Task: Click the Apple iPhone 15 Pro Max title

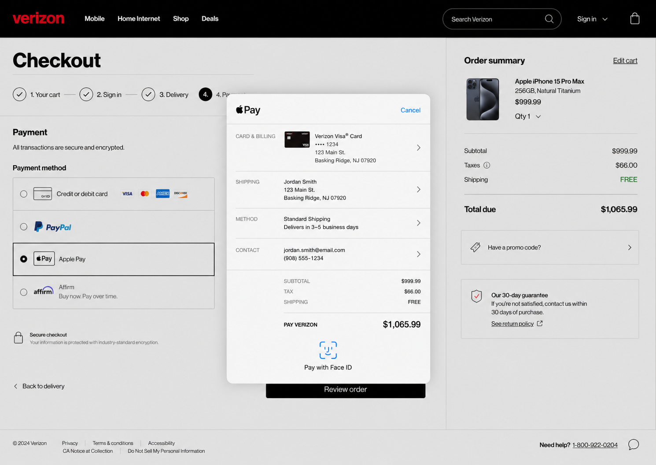Action: [x=549, y=81]
